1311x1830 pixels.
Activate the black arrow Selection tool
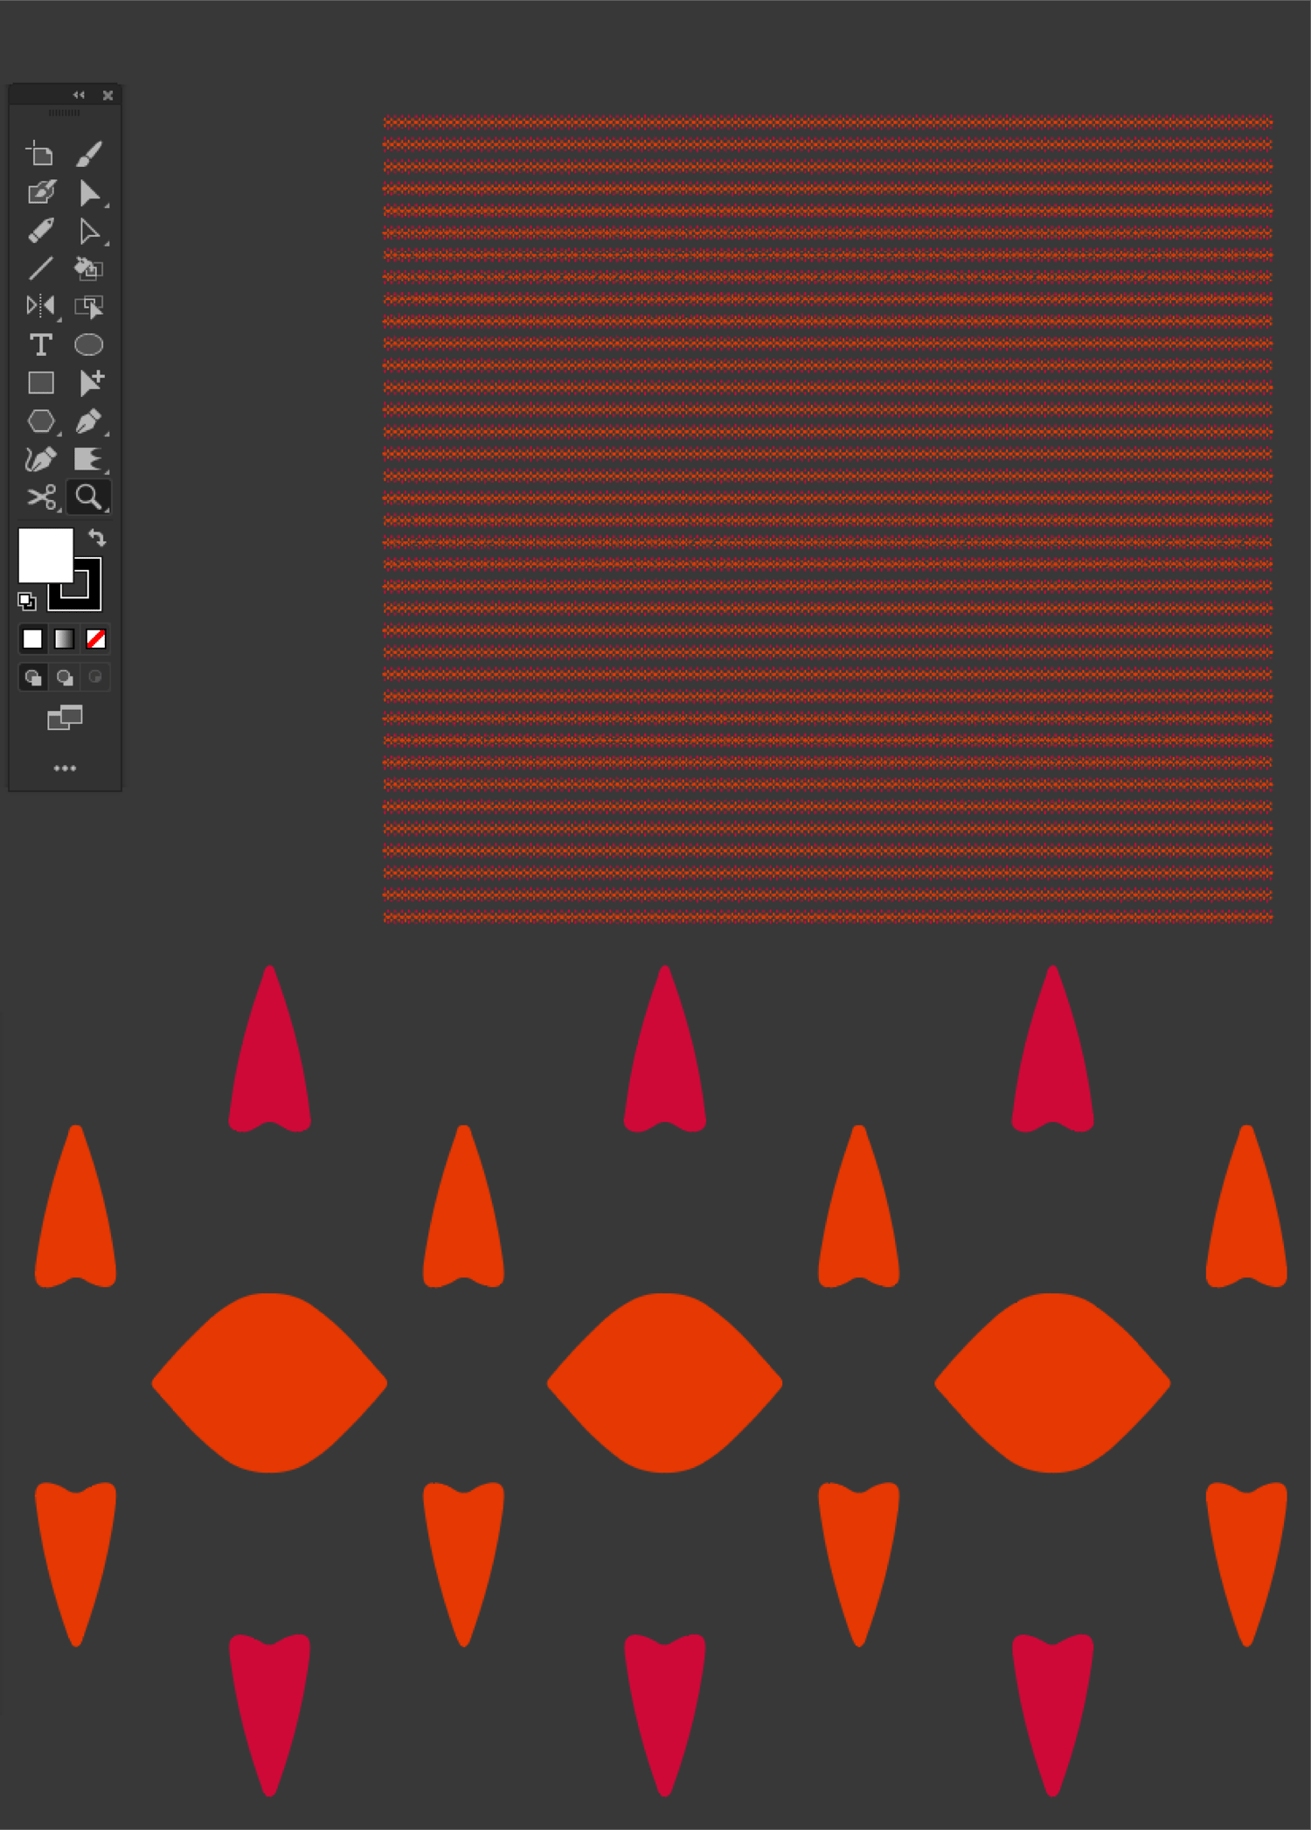[88, 192]
